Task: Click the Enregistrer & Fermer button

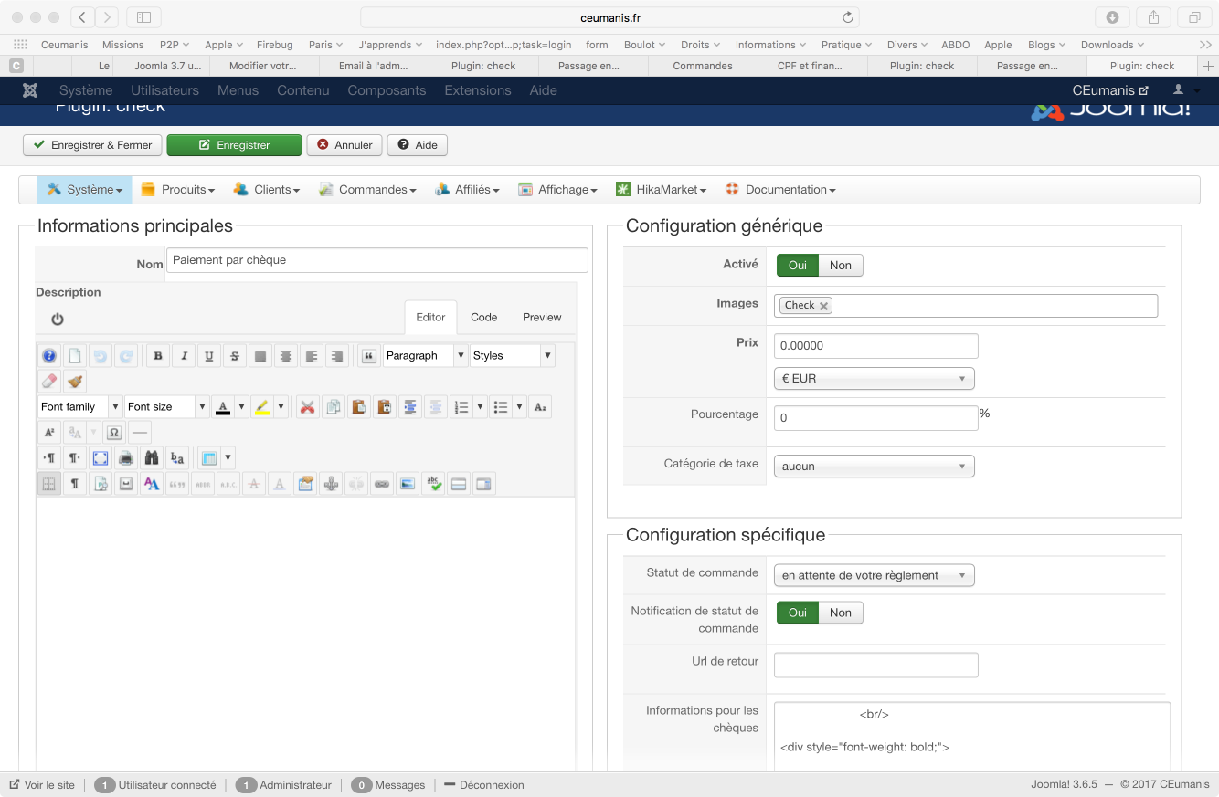Action: pyautogui.click(x=92, y=145)
